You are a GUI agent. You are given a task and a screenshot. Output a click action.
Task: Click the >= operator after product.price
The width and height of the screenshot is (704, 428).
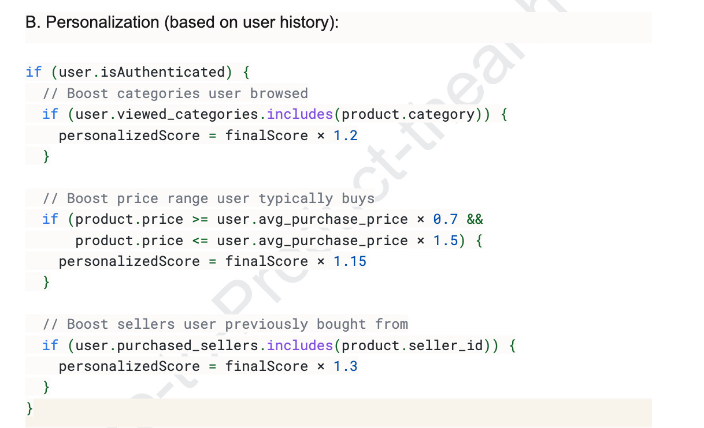coord(199,219)
